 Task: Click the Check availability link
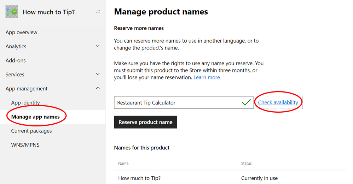[278, 102]
